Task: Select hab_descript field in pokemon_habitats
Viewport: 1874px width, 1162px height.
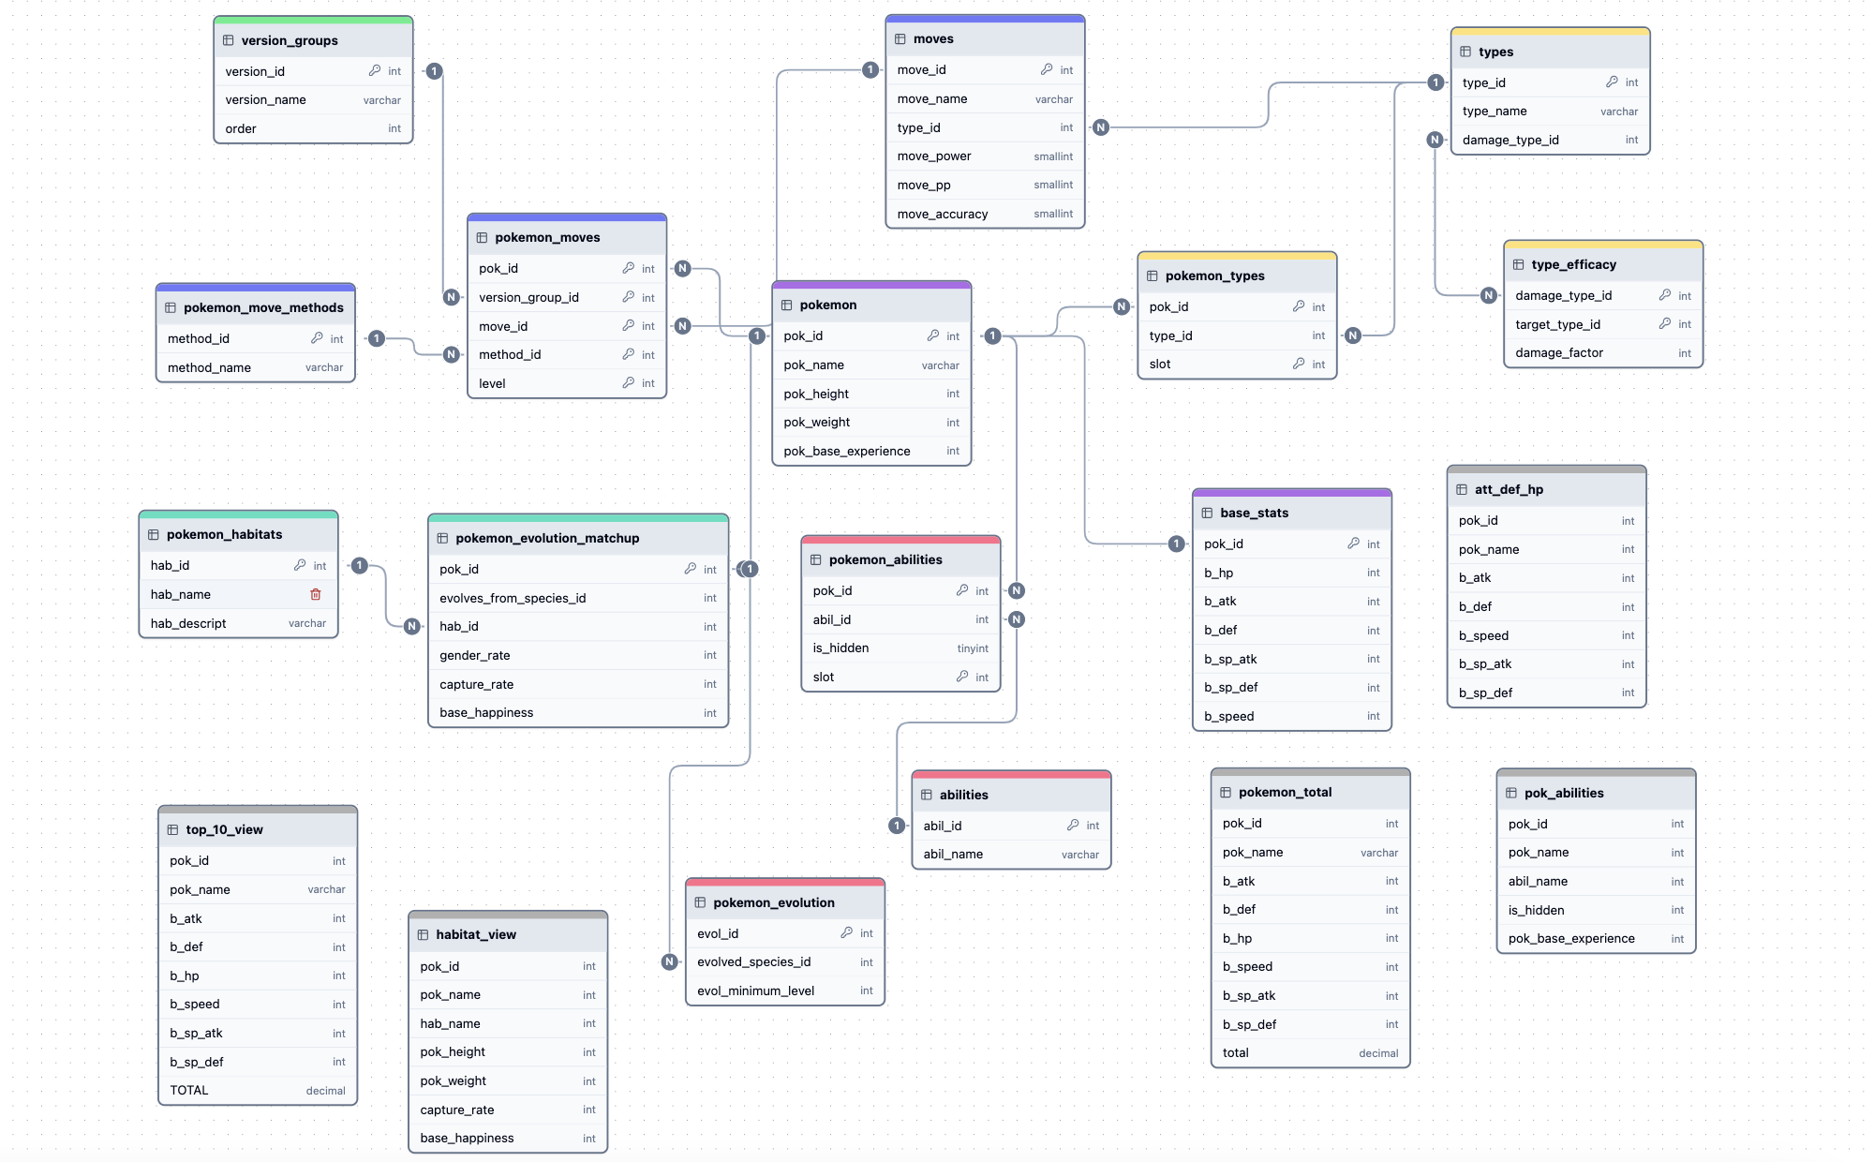Action: click(x=238, y=623)
